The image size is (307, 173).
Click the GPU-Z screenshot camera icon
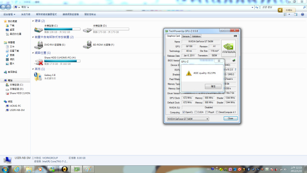(x=236, y=36)
